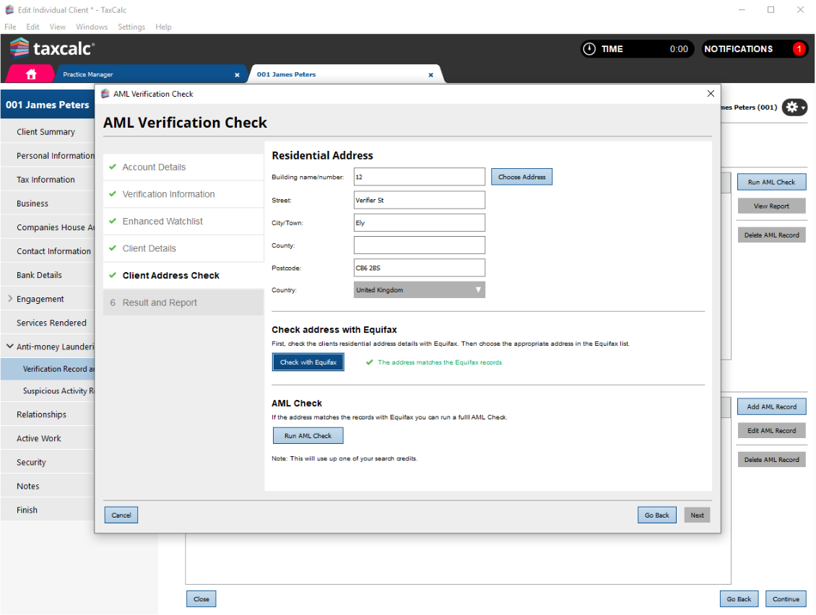The image size is (816, 615).
Task: Click the timer clock icon
Action: (589, 49)
